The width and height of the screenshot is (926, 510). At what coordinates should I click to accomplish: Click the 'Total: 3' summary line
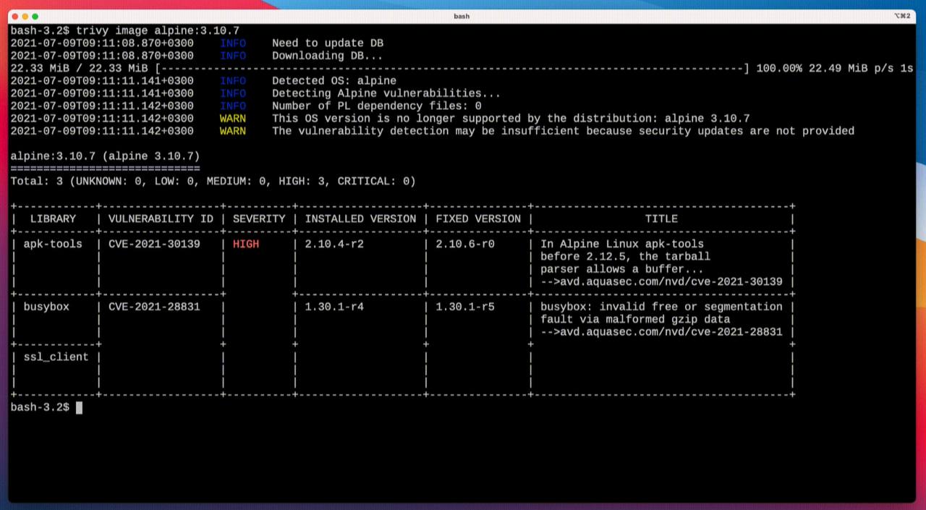[x=213, y=181]
